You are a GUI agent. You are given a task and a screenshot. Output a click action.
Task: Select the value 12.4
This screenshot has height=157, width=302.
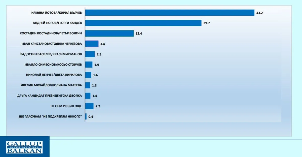[x=139, y=34]
